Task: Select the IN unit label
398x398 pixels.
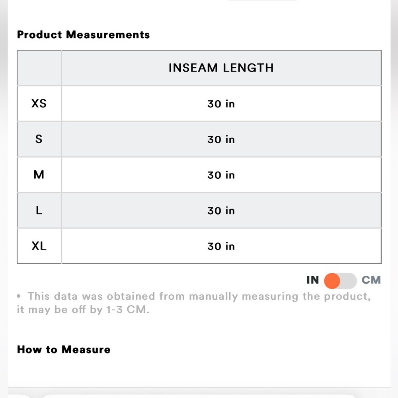Action: coord(312,280)
